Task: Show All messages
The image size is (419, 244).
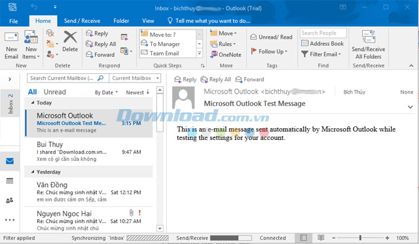Action: [x=32, y=92]
